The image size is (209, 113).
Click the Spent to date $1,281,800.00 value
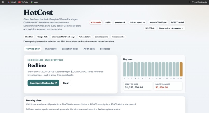(134, 87)
